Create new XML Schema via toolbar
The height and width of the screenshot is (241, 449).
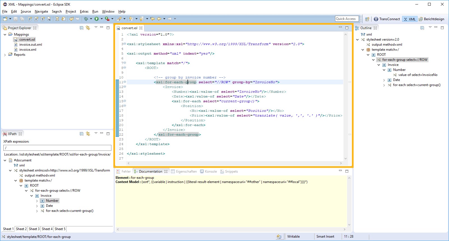point(43,19)
